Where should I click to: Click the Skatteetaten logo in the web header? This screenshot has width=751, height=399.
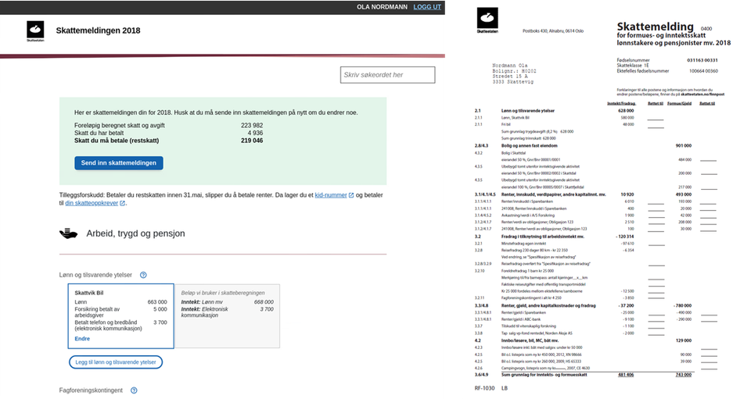[35, 30]
